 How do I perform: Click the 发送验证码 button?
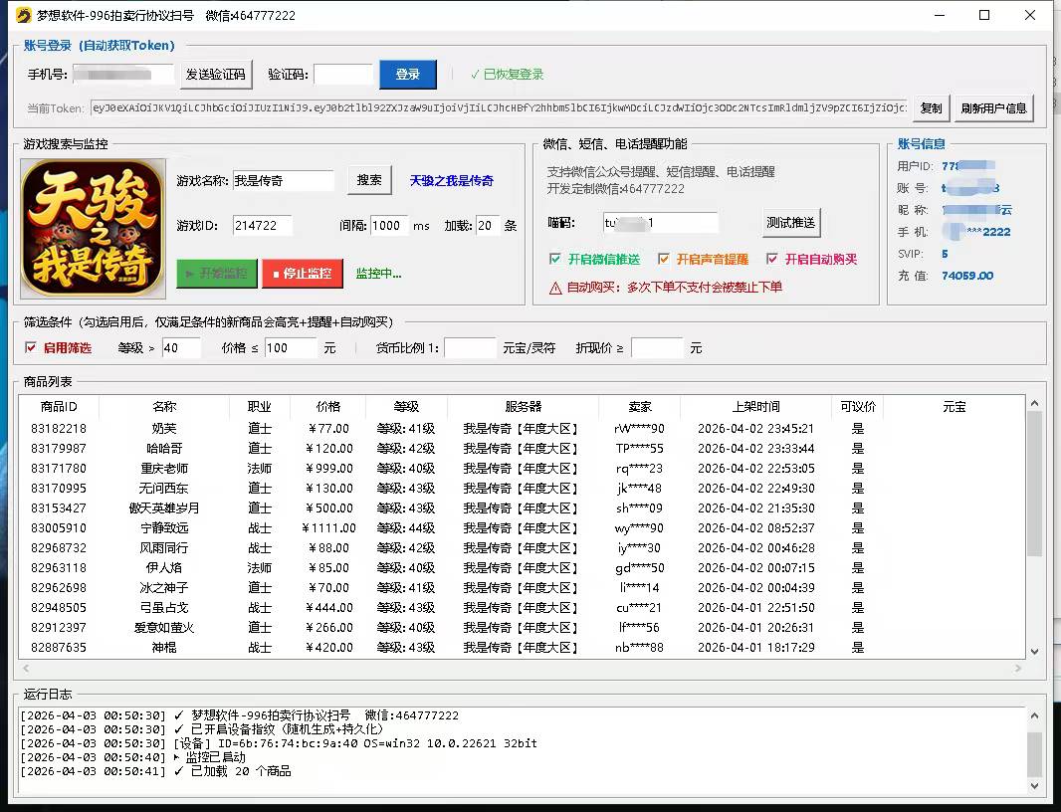(x=216, y=75)
